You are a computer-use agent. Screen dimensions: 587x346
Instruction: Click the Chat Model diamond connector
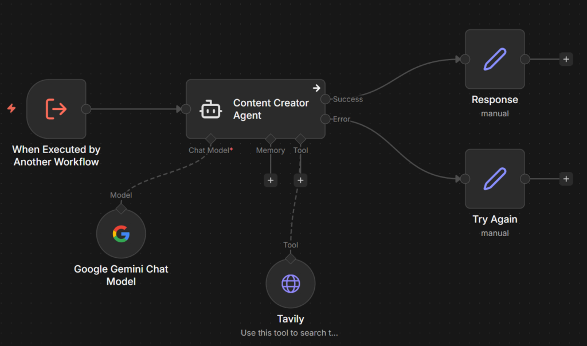tap(210, 139)
